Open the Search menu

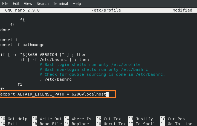point(42,4)
